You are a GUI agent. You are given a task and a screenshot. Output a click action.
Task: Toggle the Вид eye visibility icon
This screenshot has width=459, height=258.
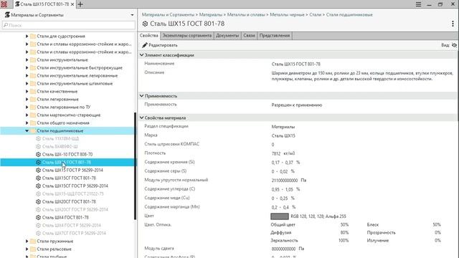454,45
